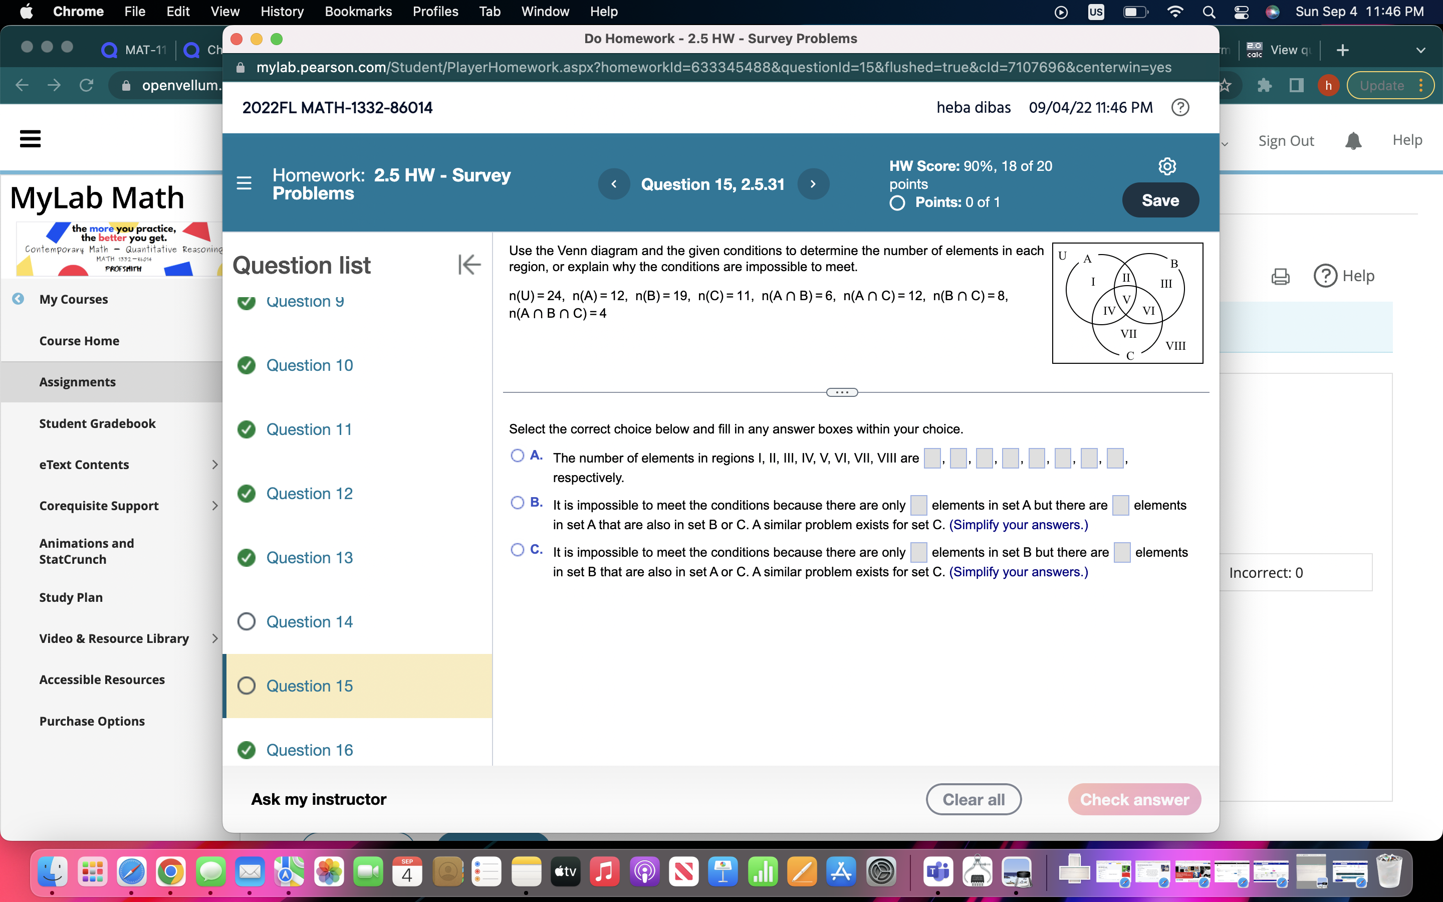Open notifications via the bell icon
The image size is (1443, 902).
point(1353,140)
